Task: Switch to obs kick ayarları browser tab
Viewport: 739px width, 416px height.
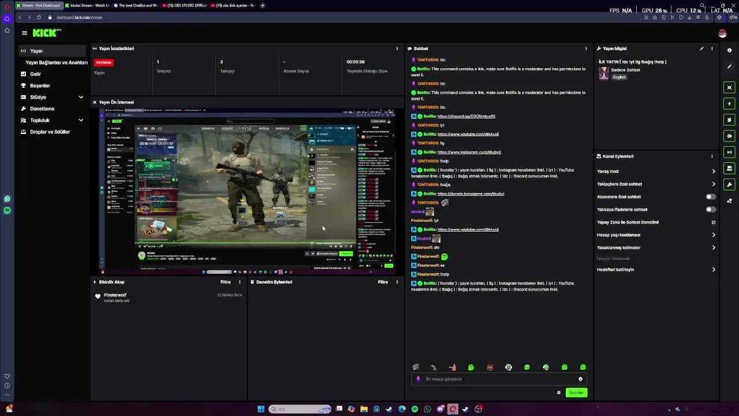Action: tap(233, 5)
